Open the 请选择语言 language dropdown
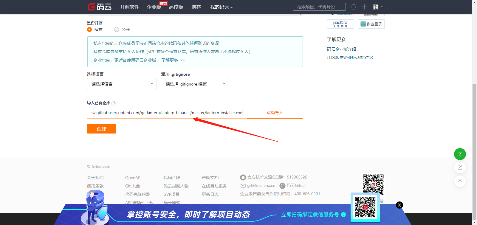477x225 pixels. (x=122, y=84)
